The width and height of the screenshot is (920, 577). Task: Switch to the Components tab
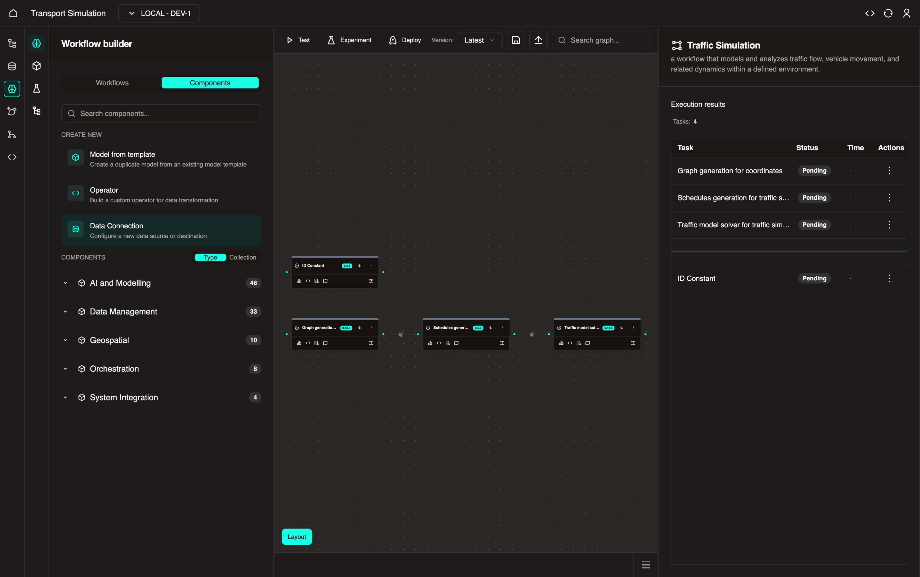pos(210,83)
